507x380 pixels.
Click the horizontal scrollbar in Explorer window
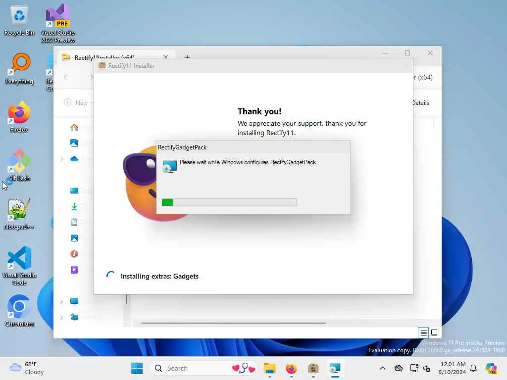point(233,323)
